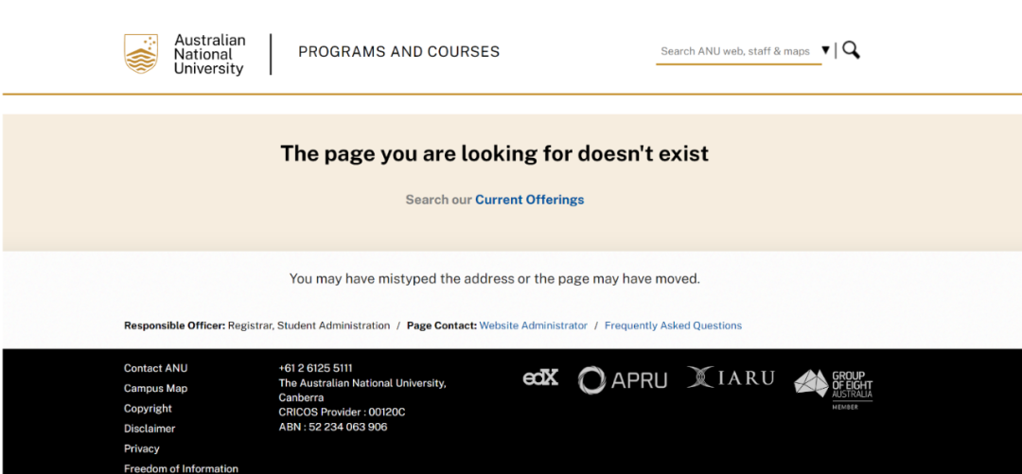The height and width of the screenshot is (474, 1022).
Task: Open the Campus Map footer link
Action: [x=156, y=388]
